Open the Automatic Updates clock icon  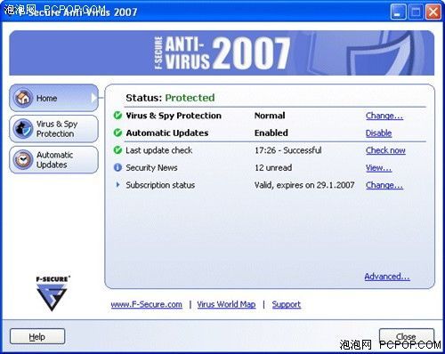click(x=23, y=159)
